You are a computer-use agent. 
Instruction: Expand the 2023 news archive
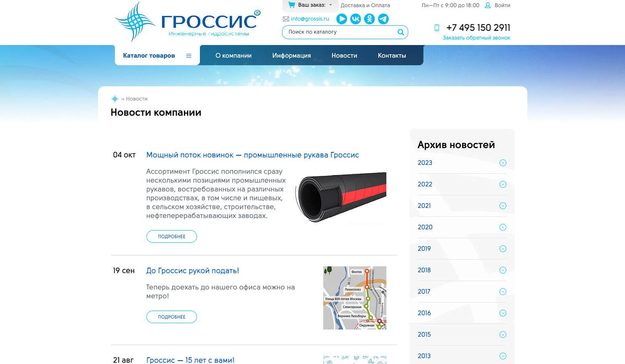pyautogui.click(x=503, y=163)
